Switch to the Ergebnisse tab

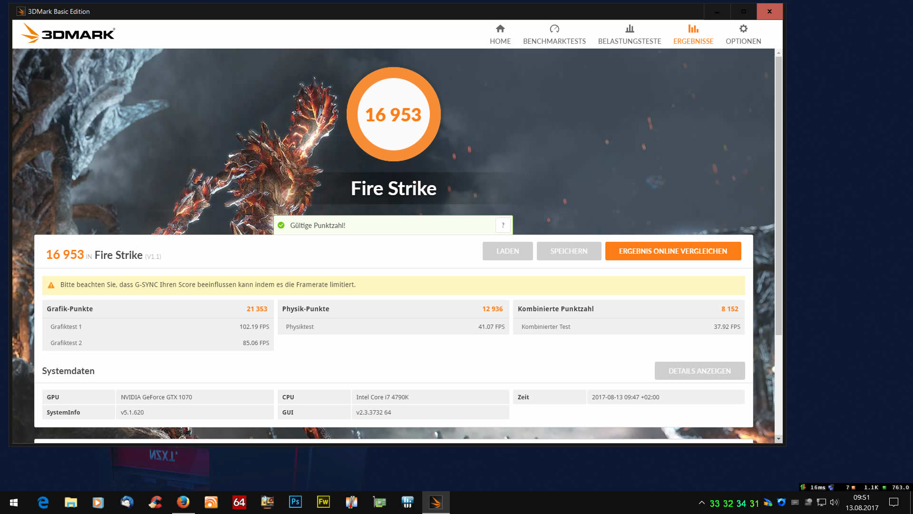tap(693, 34)
